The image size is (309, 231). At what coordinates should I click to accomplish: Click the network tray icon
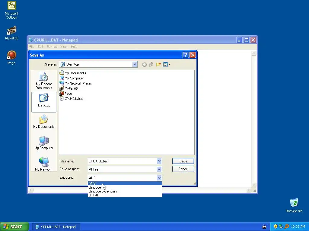[281, 226]
